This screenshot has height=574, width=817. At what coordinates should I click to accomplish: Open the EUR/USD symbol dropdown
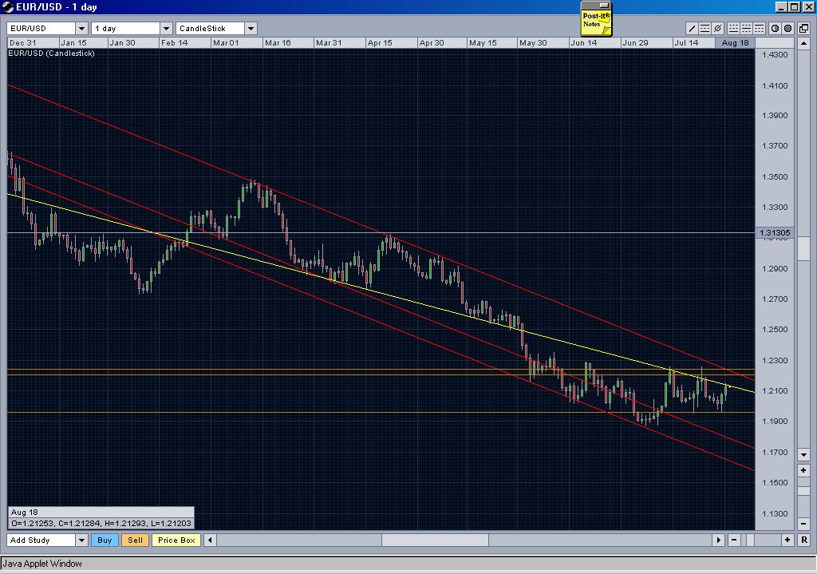click(x=80, y=27)
